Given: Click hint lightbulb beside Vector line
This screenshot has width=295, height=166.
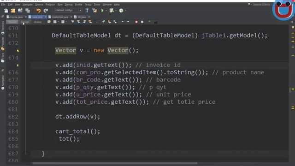Looking at the screenshot, I should (x=18, y=51).
